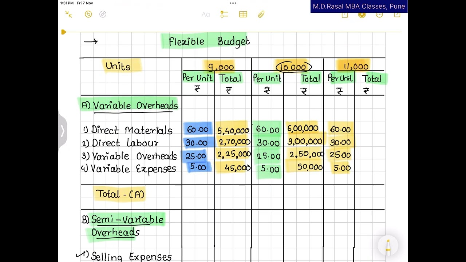Select the '3,00,000' total value
This screenshot has height=262, width=466.
coord(305,142)
